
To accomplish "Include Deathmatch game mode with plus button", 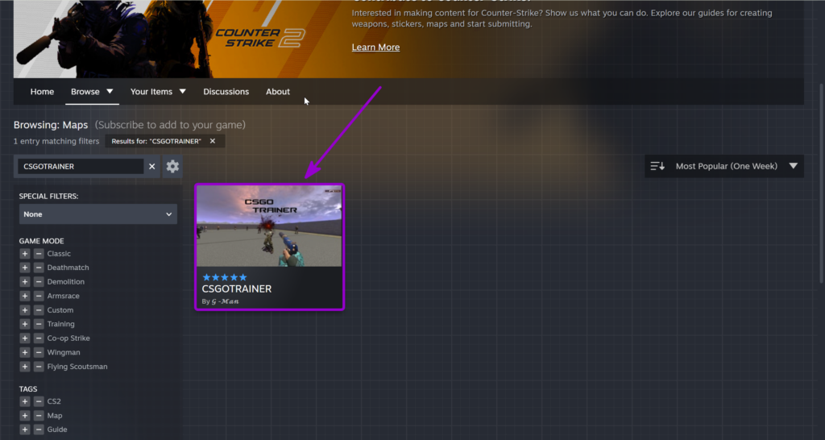I will point(25,268).
